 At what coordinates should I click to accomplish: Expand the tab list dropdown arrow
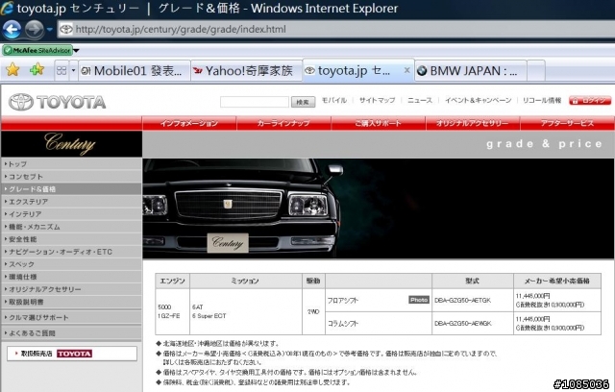pos(73,70)
